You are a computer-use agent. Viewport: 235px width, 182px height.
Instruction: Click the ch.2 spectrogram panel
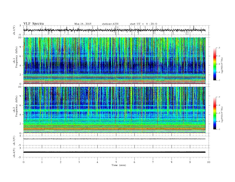point(114,110)
